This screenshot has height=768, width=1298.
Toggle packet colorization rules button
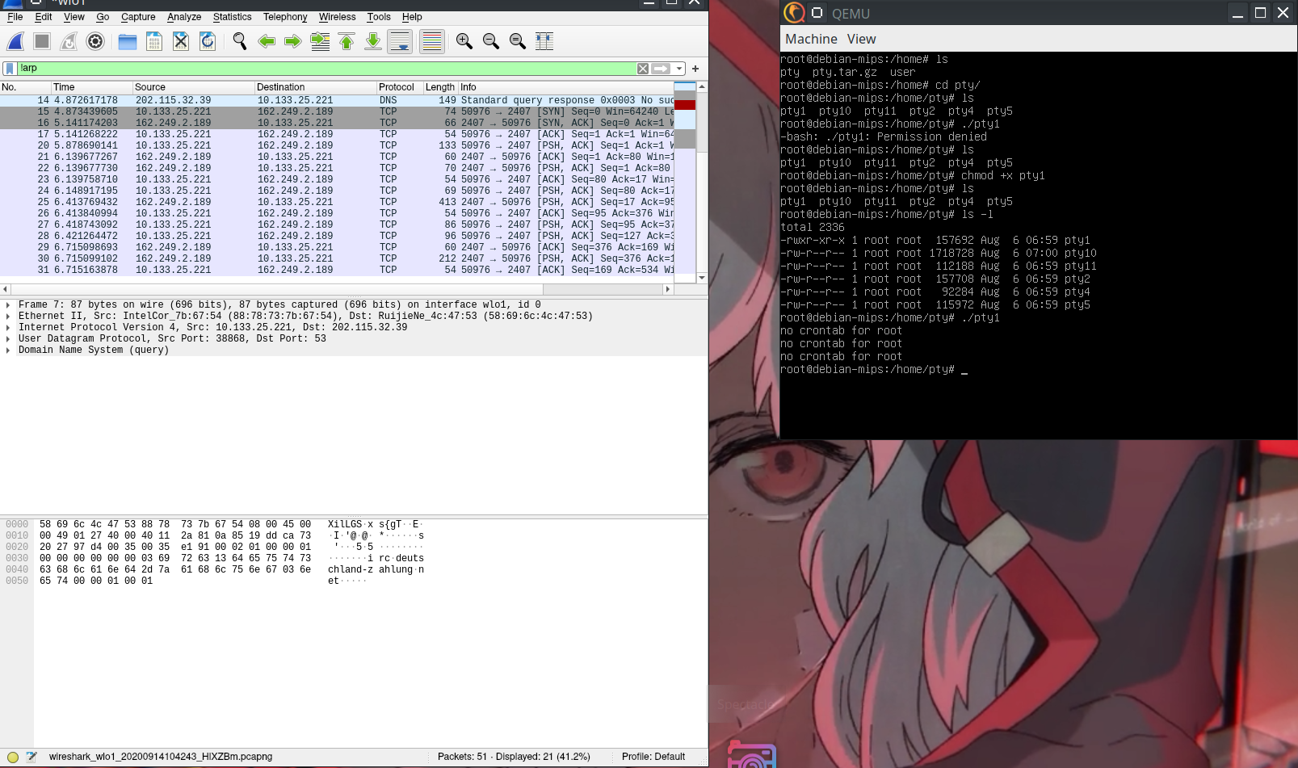click(432, 41)
